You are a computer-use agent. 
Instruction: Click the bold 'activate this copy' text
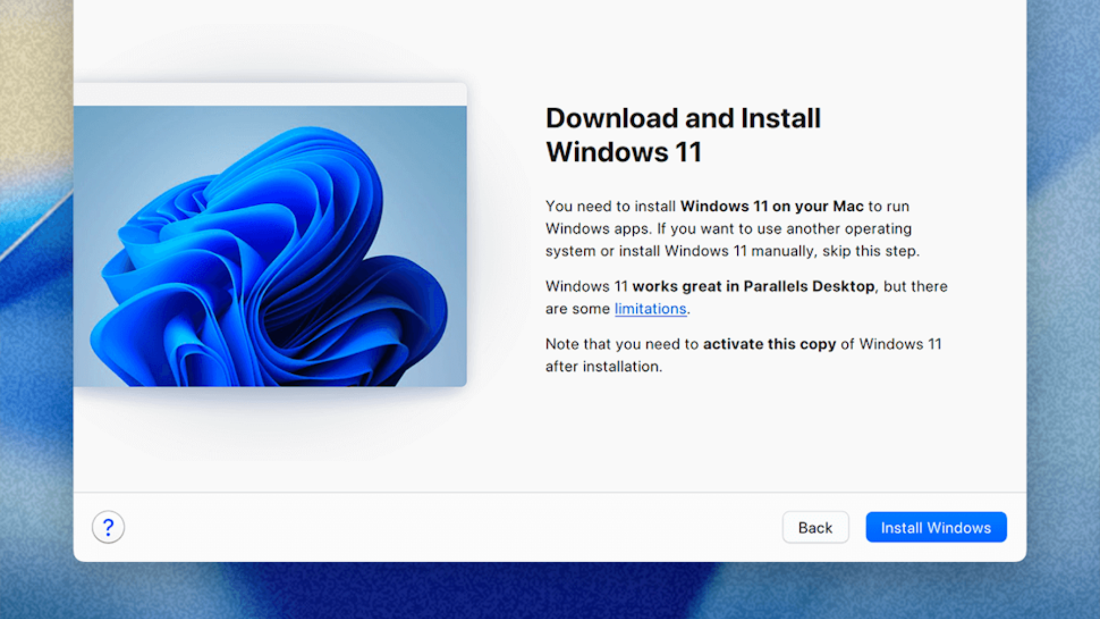769,344
